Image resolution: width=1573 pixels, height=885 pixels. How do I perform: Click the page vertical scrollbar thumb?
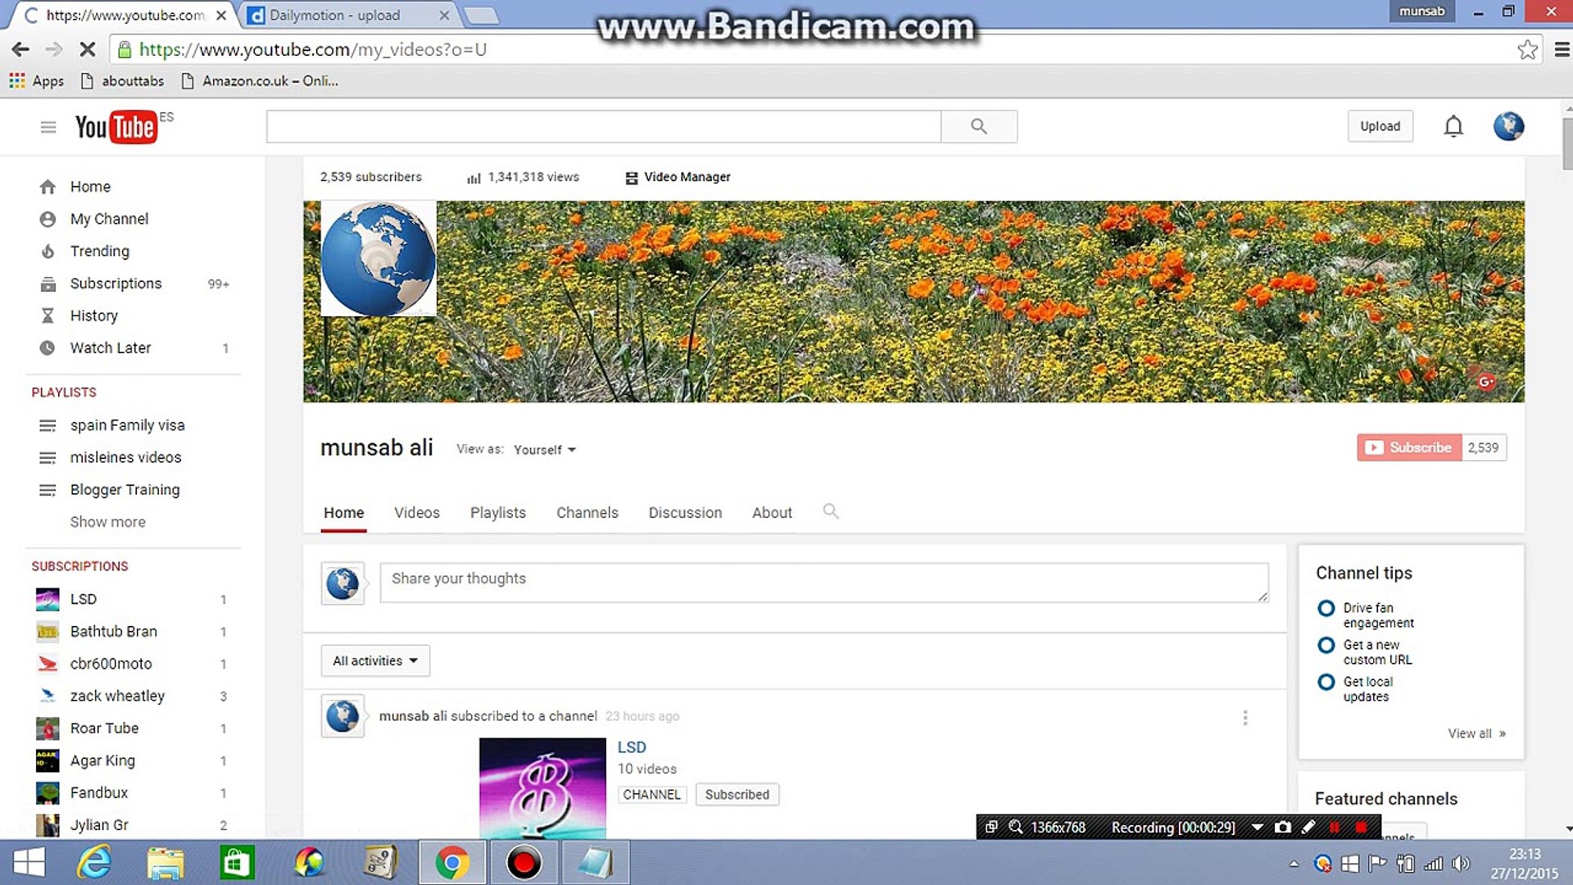point(1566,143)
